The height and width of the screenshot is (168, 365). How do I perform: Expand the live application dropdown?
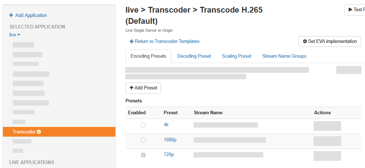point(15,35)
